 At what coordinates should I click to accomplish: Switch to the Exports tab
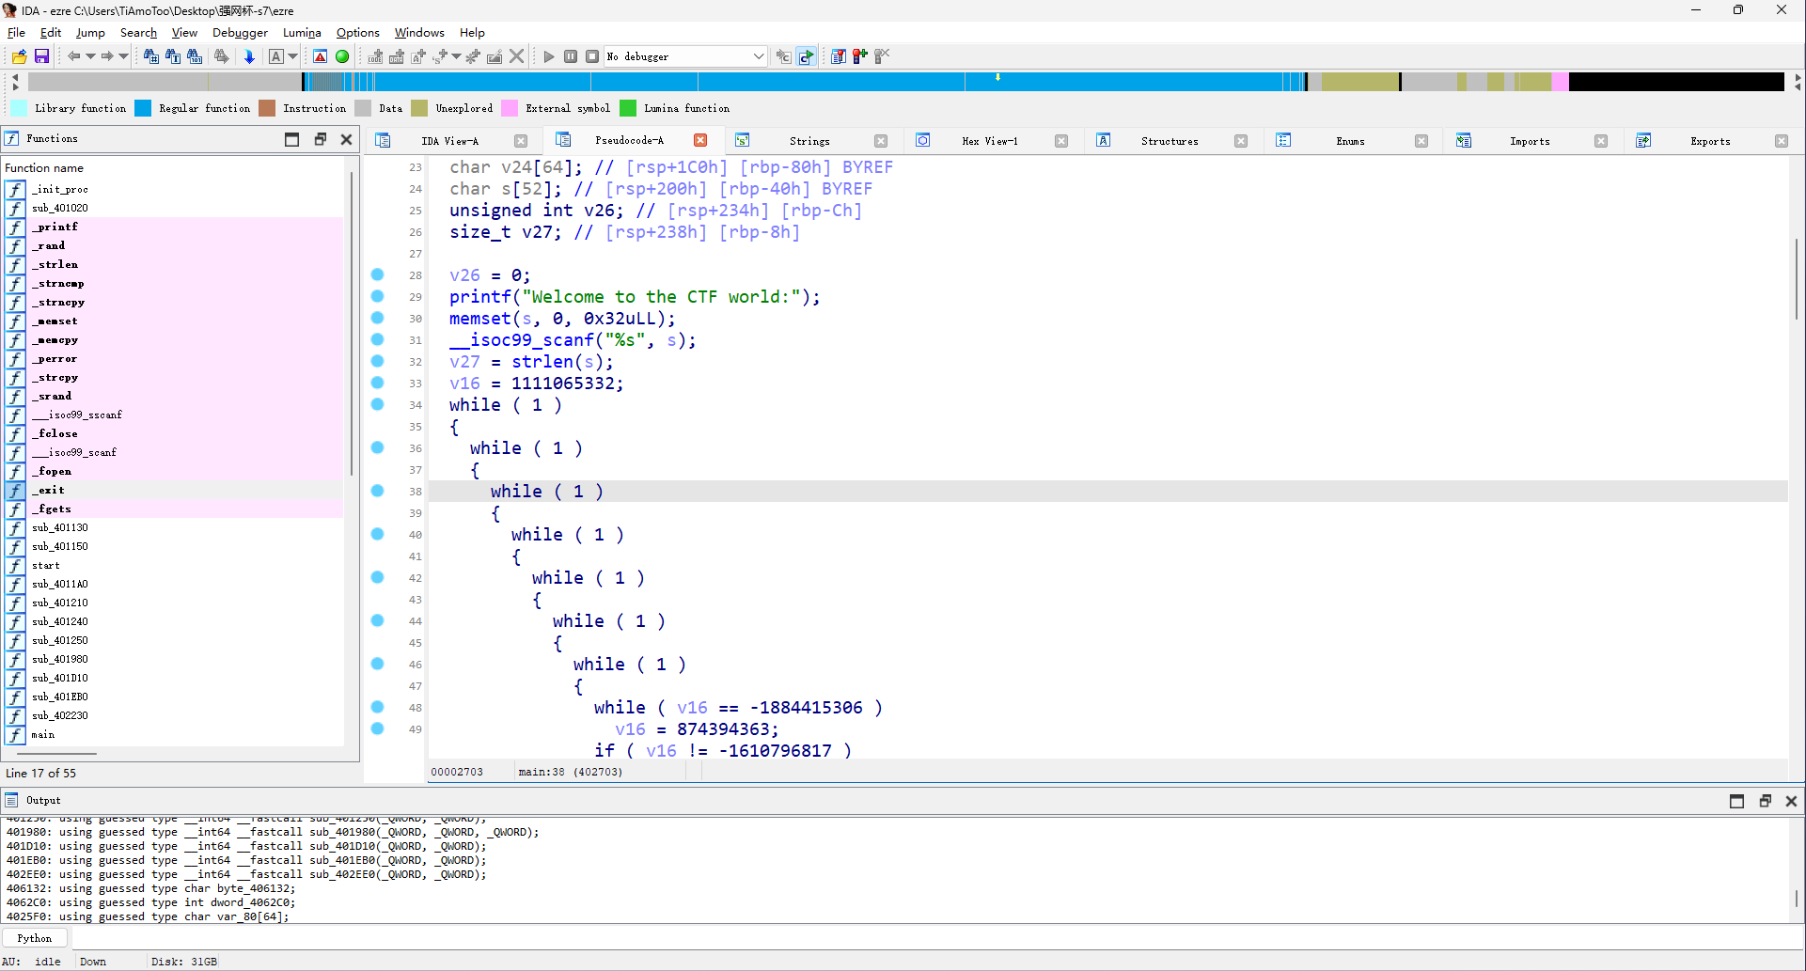pos(1710,141)
